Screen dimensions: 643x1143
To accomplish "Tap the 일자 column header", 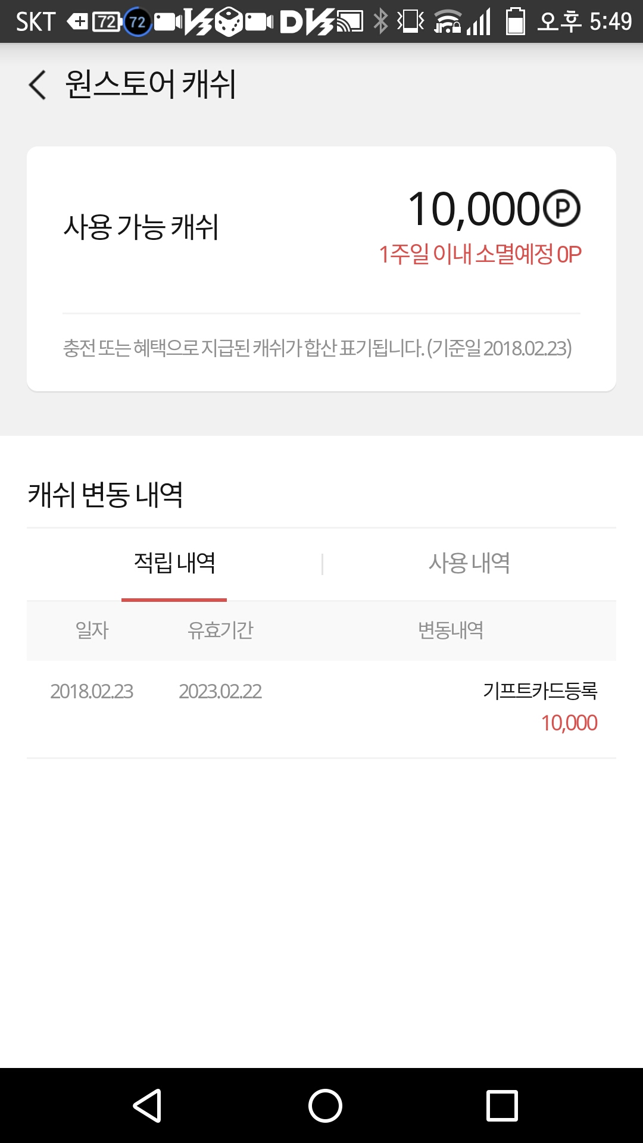I will coord(92,630).
